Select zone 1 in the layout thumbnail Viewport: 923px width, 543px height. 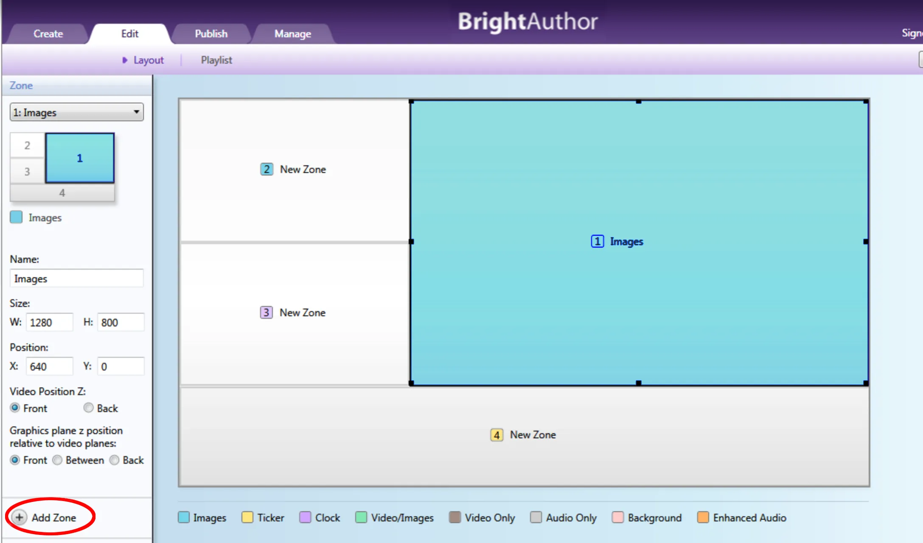click(x=80, y=158)
